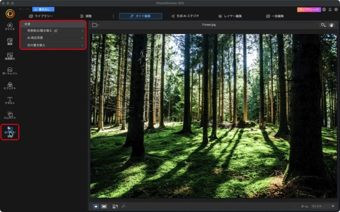Click the undo arrow
The height and width of the screenshot is (212, 340).
point(21,9)
